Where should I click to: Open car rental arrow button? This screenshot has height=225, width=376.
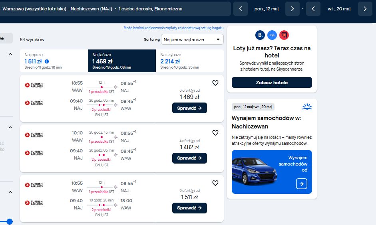pos(301,184)
